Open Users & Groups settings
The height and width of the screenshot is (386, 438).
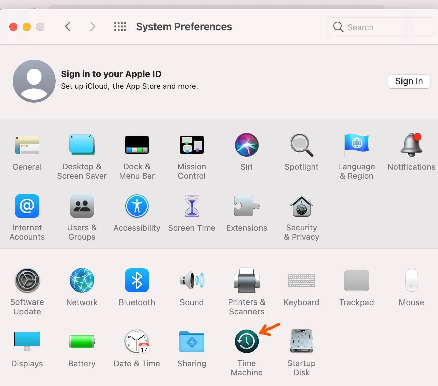point(82,206)
